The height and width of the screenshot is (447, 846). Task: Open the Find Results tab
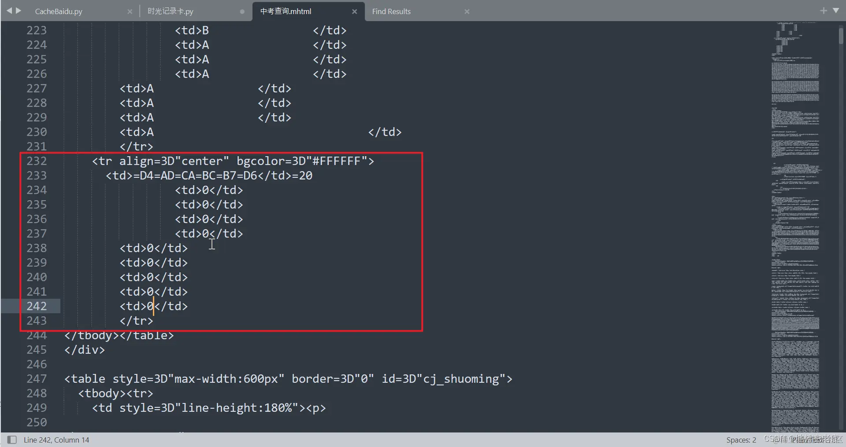pos(391,11)
